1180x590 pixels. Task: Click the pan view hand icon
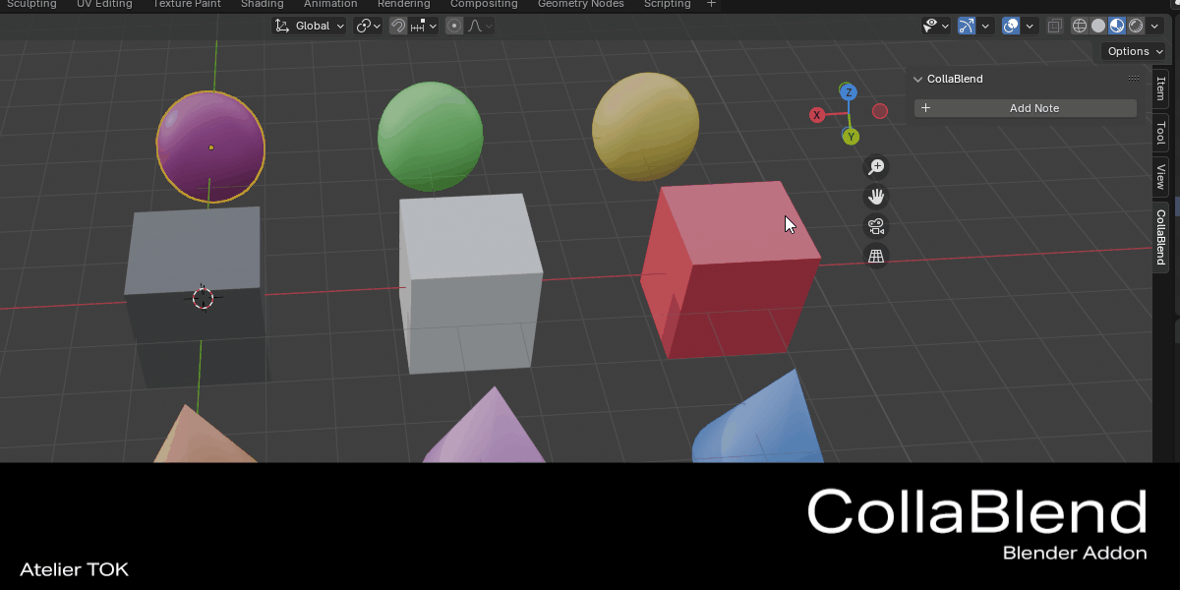click(x=875, y=197)
